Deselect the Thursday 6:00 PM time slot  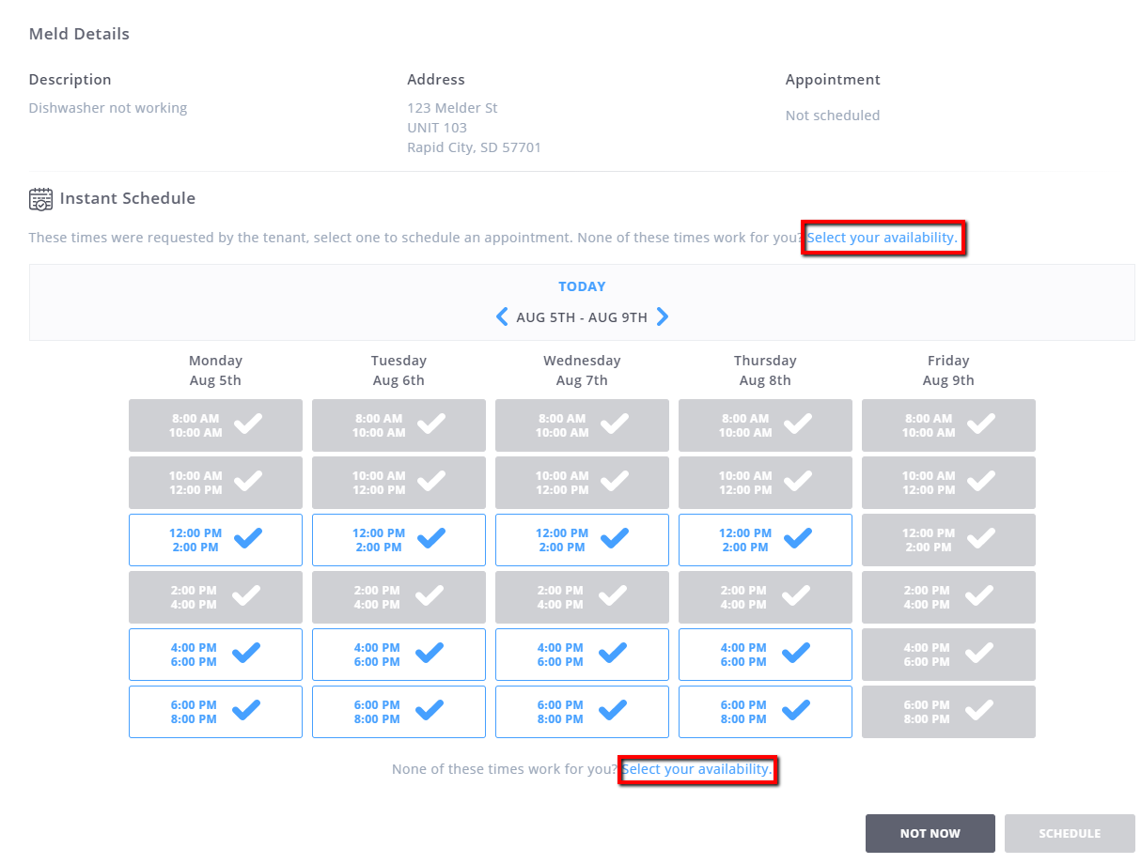[765, 711]
